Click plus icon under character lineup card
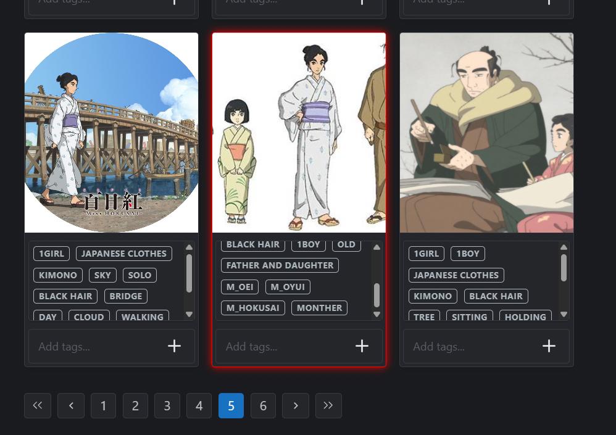The height and width of the screenshot is (435, 616). pyautogui.click(x=362, y=346)
